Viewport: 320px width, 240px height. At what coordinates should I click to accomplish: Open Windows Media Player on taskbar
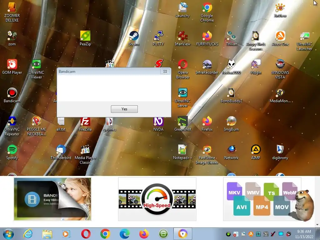click(66, 234)
